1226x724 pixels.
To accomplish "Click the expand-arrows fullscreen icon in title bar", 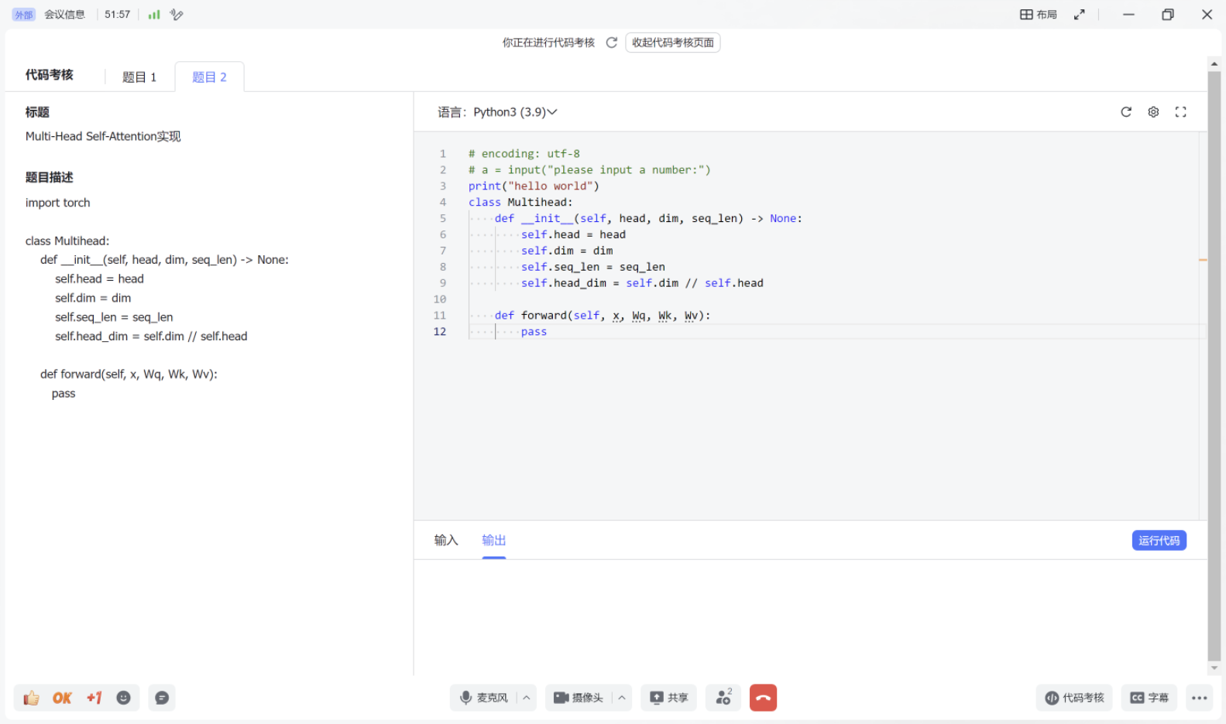I will tap(1080, 15).
